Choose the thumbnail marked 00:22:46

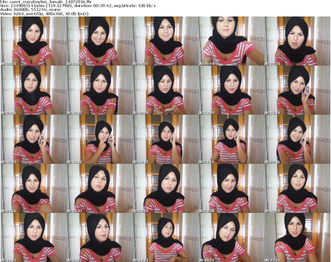(297, 139)
